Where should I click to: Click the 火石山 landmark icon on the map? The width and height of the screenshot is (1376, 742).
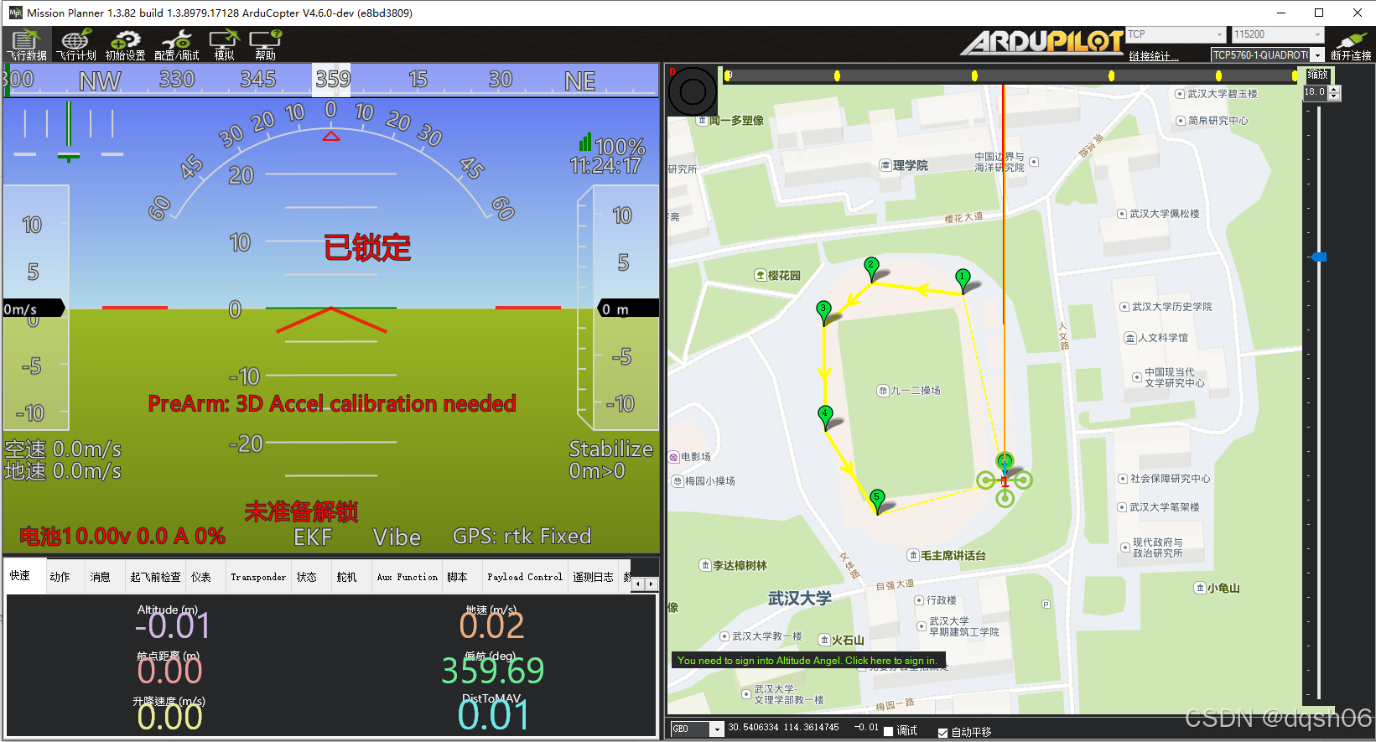click(824, 640)
